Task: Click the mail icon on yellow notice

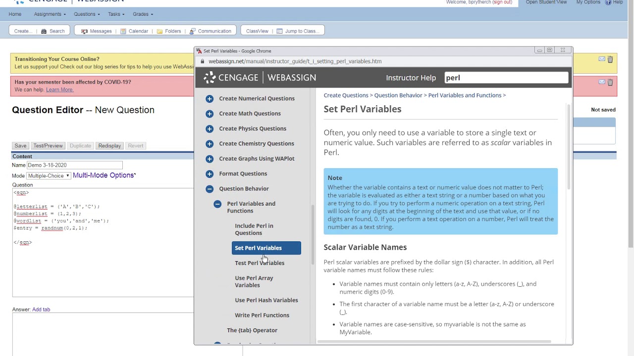Action: point(602,59)
